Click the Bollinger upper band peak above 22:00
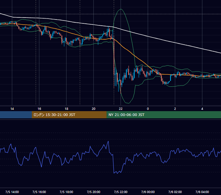The width and height of the screenshot is (221, 195). click(x=121, y=9)
